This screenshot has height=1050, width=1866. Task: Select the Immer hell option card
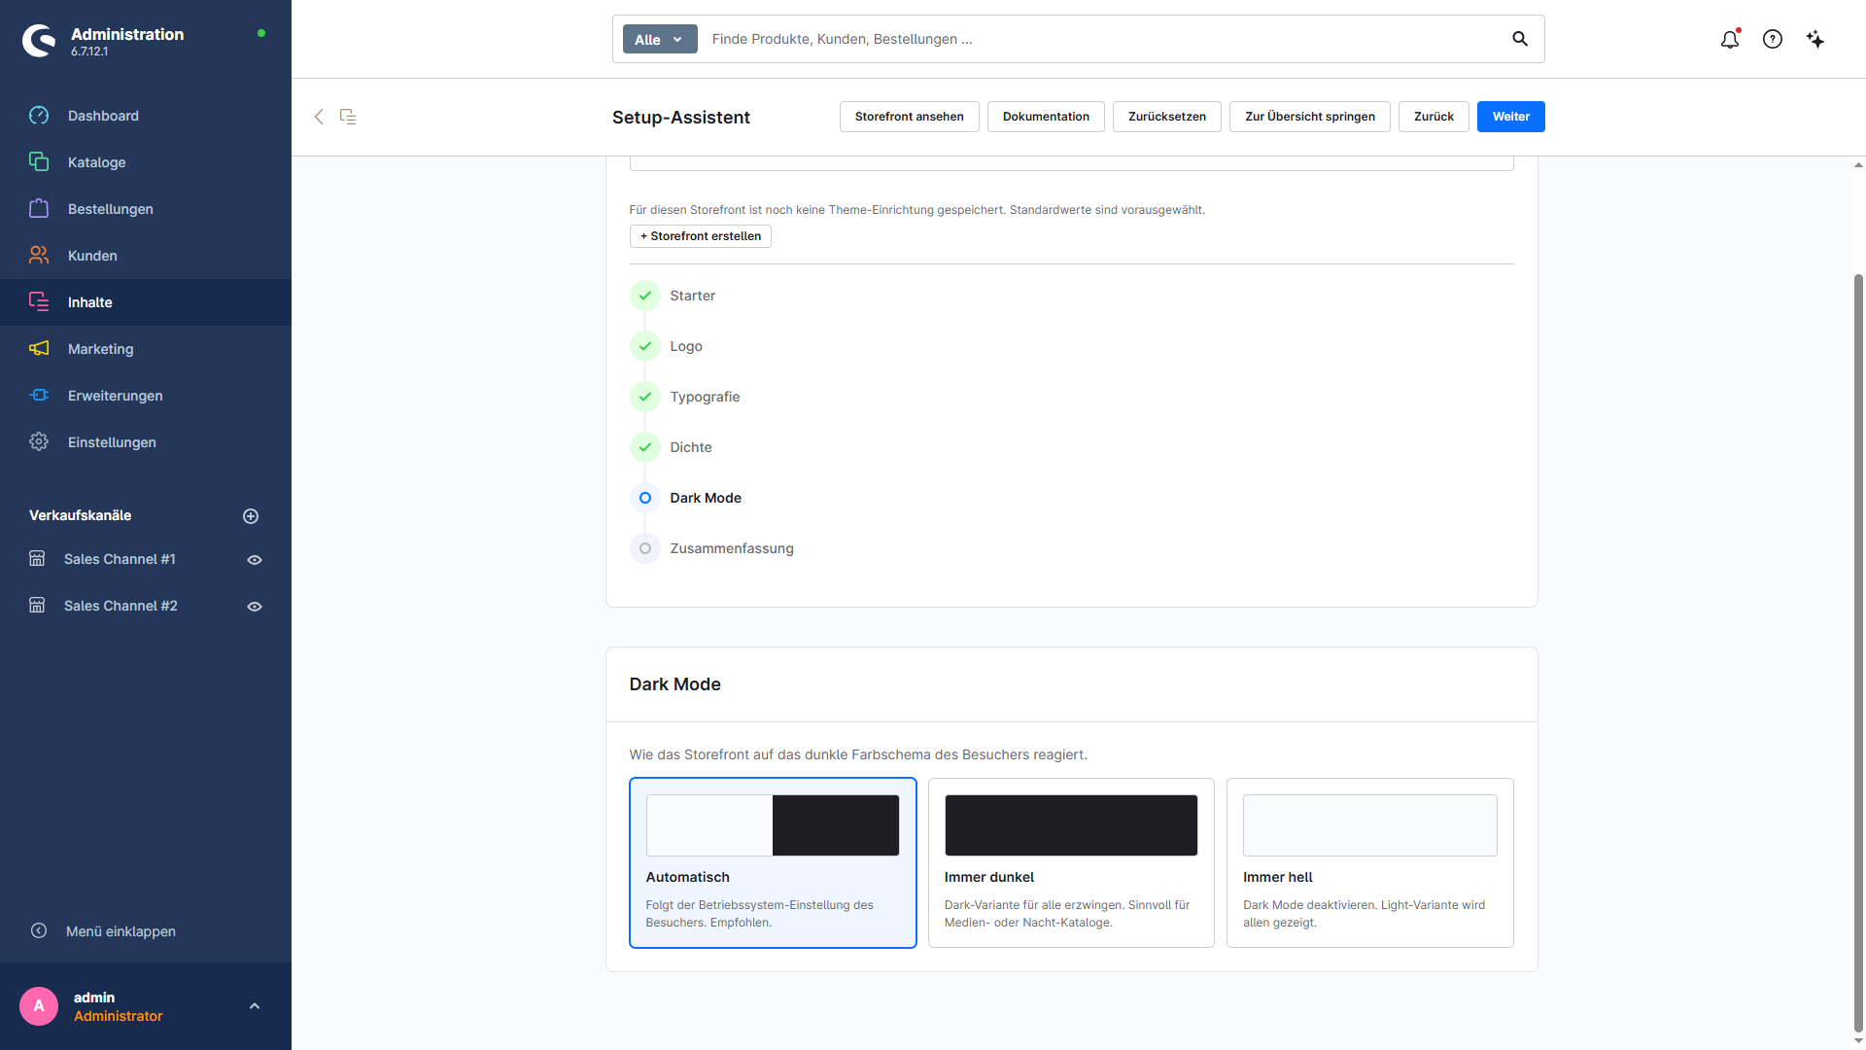click(x=1369, y=862)
